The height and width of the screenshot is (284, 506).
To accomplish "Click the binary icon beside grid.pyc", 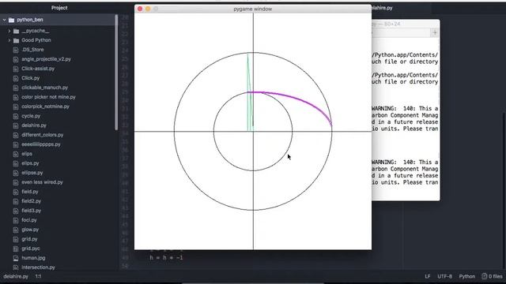I will click(x=16, y=248).
